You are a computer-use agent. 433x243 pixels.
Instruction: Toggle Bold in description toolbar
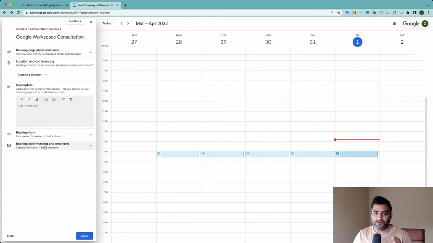pos(21,99)
